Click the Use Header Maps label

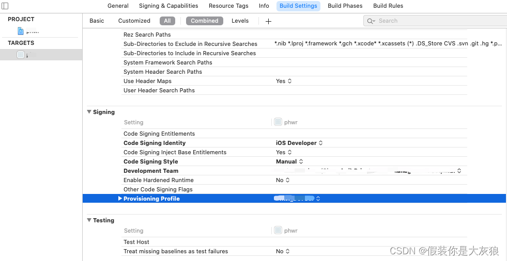(147, 81)
